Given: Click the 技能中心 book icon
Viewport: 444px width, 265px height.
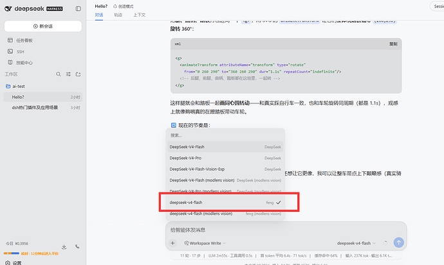Looking at the screenshot, I should pyautogui.click(x=10, y=62).
